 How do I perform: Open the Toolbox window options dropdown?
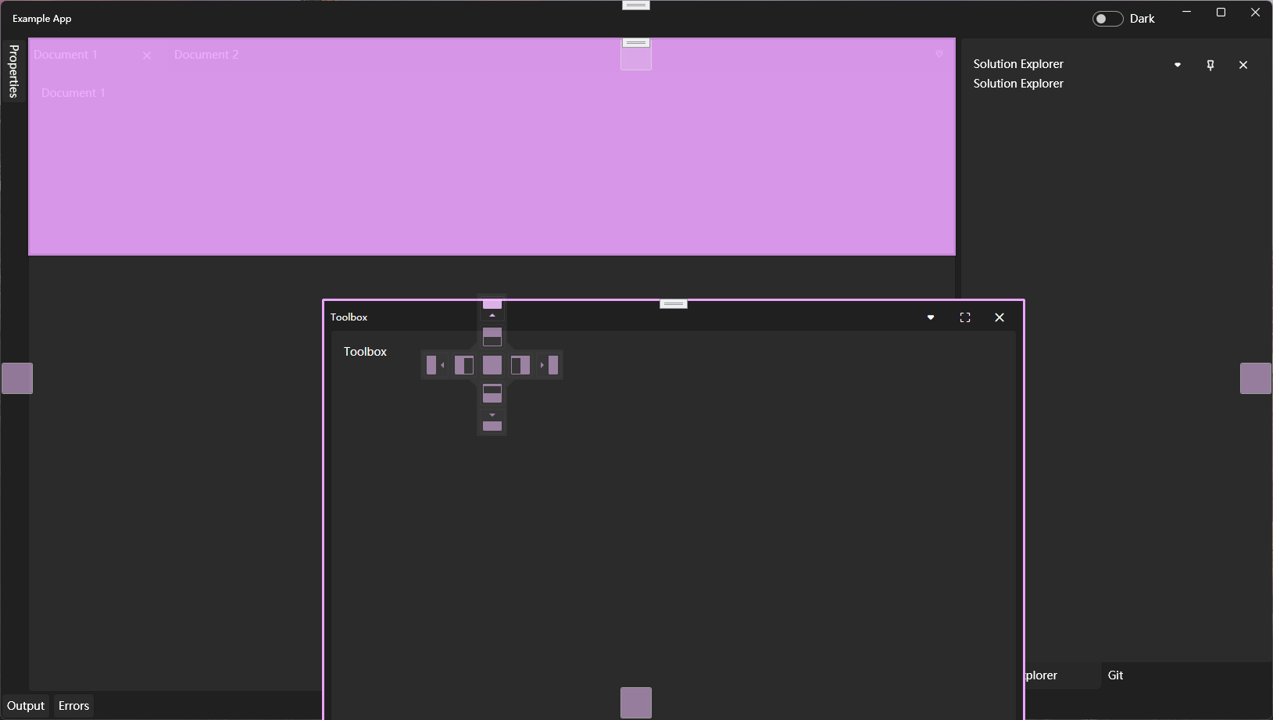tap(930, 317)
